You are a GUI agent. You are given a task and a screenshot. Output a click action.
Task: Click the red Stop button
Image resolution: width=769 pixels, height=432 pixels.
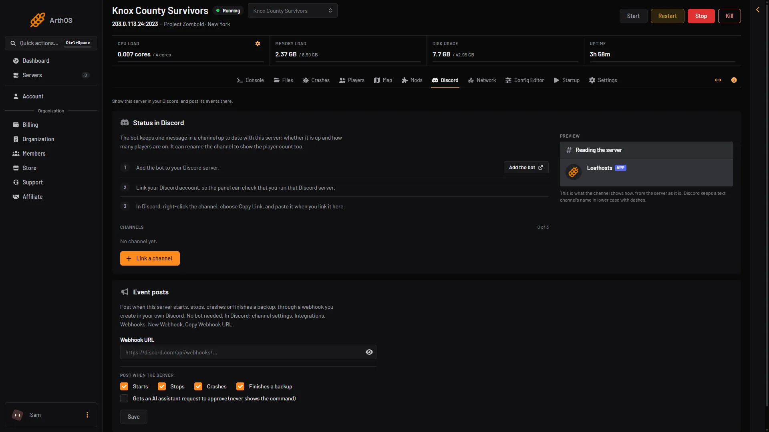click(x=701, y=16)
